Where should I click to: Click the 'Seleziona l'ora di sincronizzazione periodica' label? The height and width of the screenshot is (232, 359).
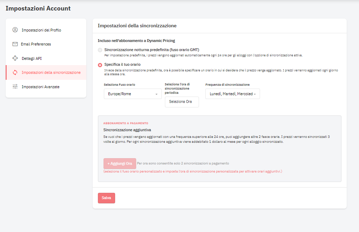coord(177,89)
